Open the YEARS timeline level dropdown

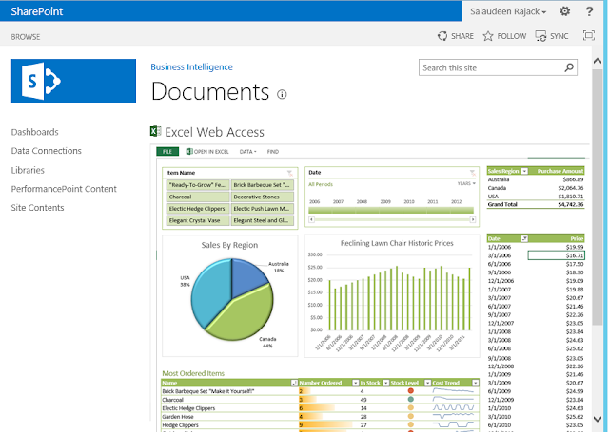(x=466, y=183)
